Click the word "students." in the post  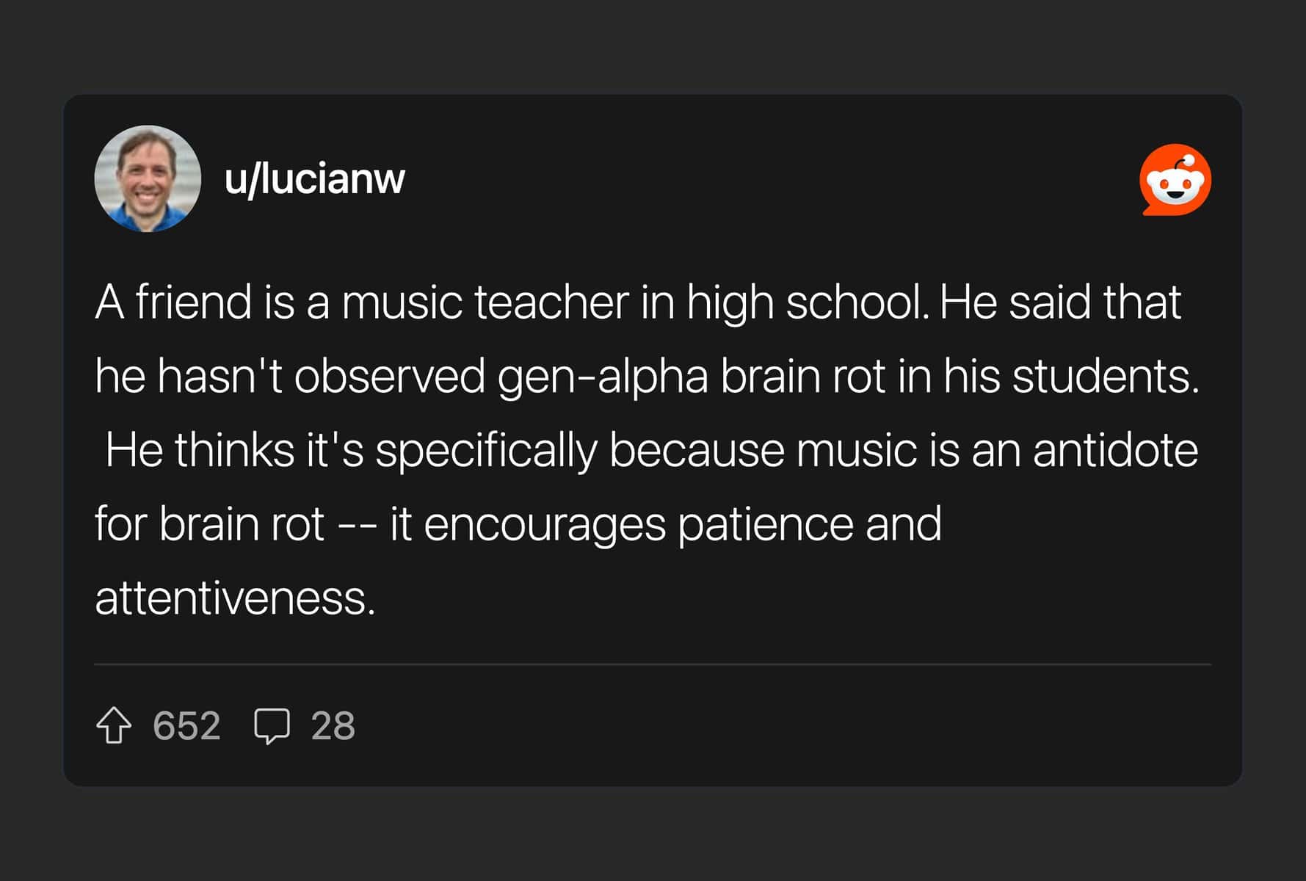tap(1105, 376)
